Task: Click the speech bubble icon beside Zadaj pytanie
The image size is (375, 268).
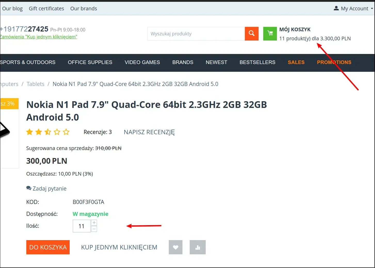Action: pyautogui.click(x=29, y=188)
